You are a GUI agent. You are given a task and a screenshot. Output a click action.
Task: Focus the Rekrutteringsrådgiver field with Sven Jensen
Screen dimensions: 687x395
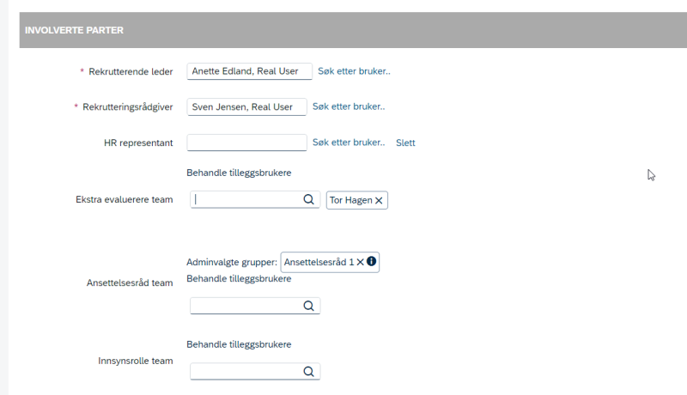tap(246, 106)
